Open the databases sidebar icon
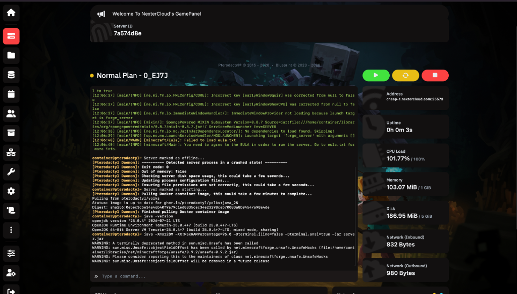 (x=11, y=75)
